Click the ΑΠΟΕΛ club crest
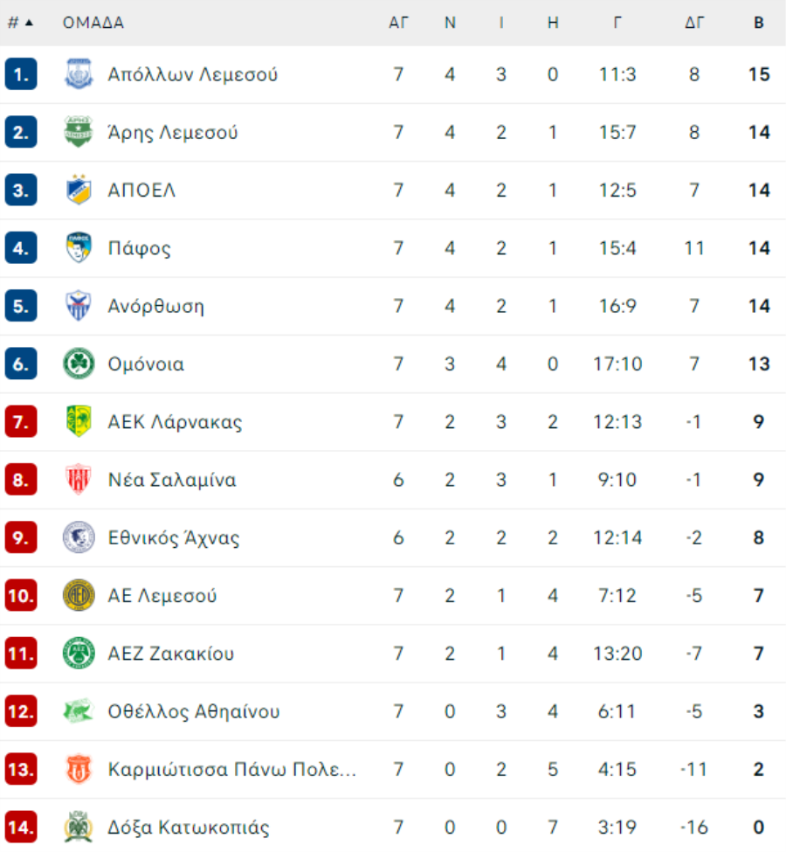This screenshot has height=852, width=786. coord(79,190)
